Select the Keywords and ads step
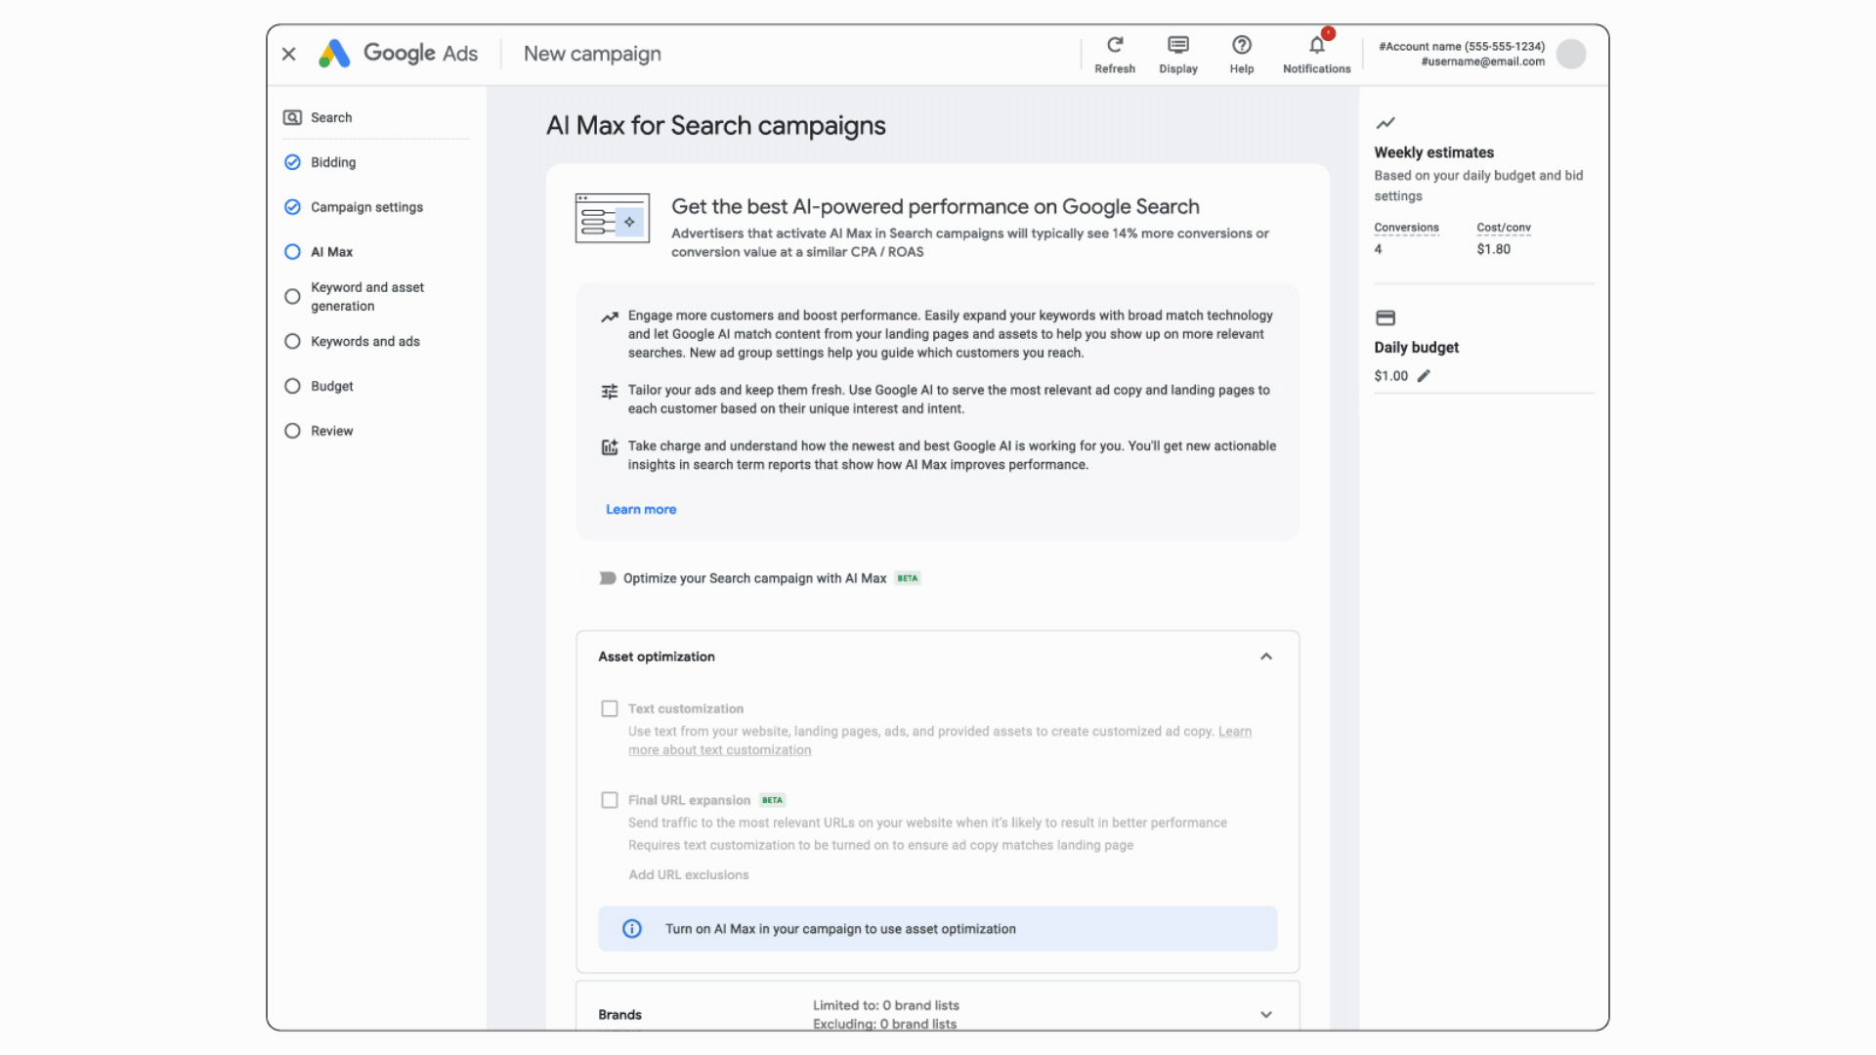The width and height of the screenshot is (1876, 1055). (x=364, y=341)
